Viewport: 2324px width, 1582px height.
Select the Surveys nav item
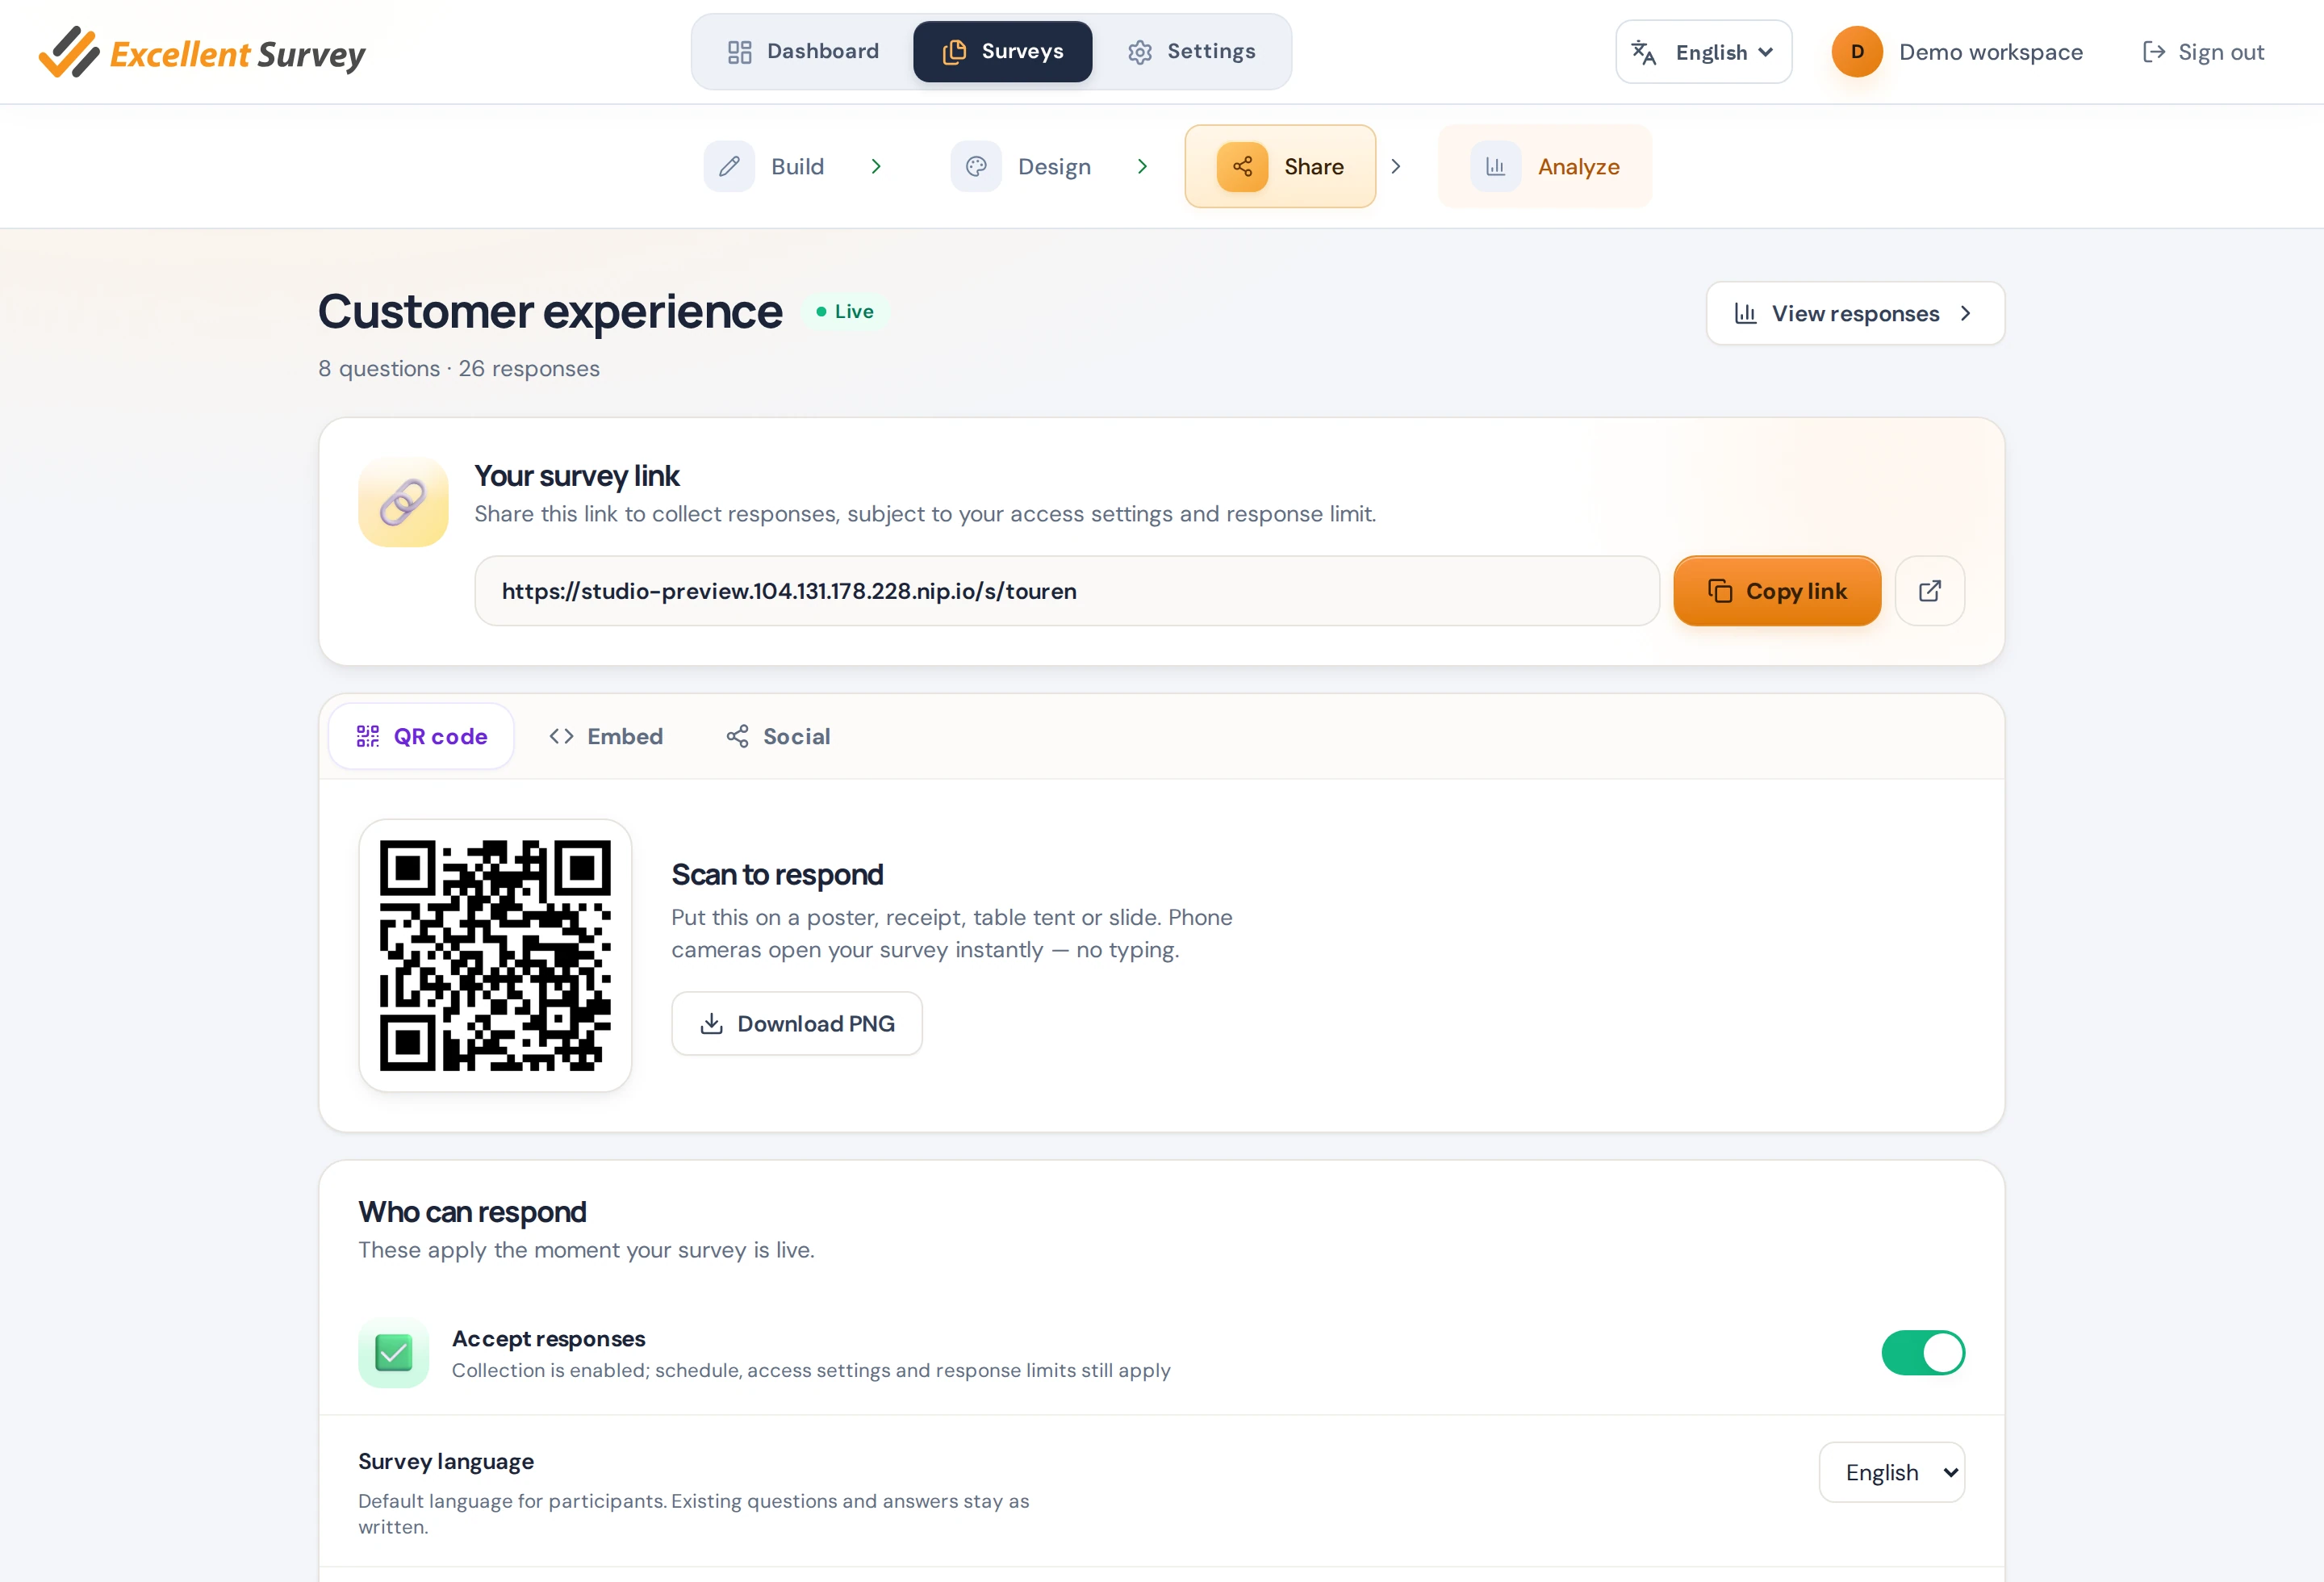coord(1002,51)
